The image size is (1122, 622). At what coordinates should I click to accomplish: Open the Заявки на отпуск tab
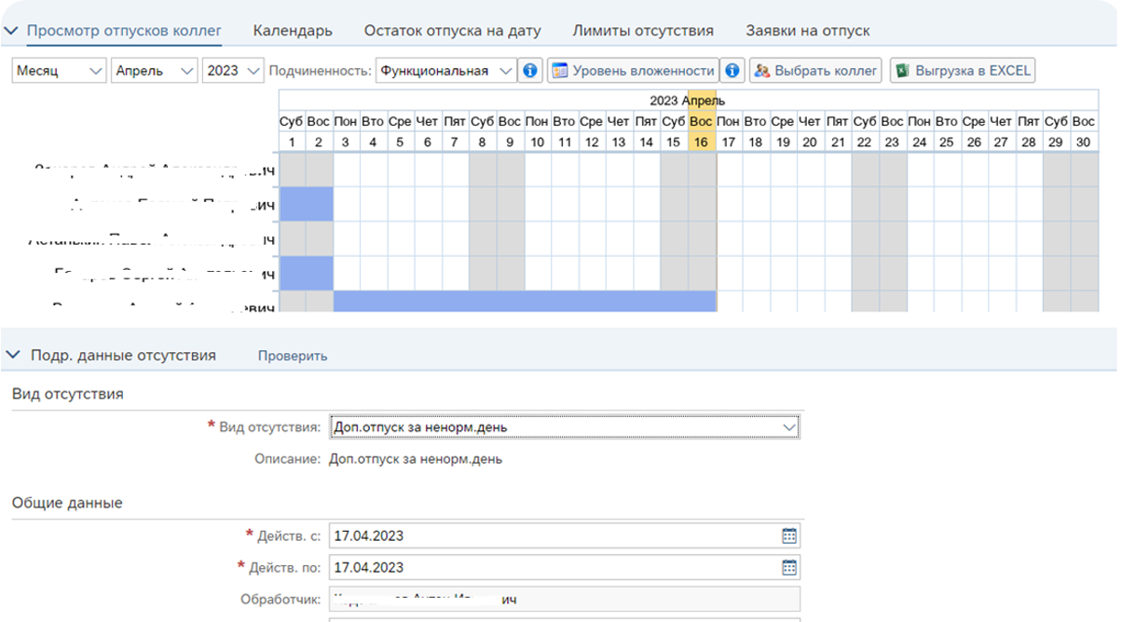coord(807,31)
